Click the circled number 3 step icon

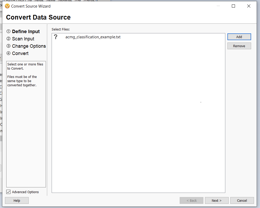pos(9,46)
